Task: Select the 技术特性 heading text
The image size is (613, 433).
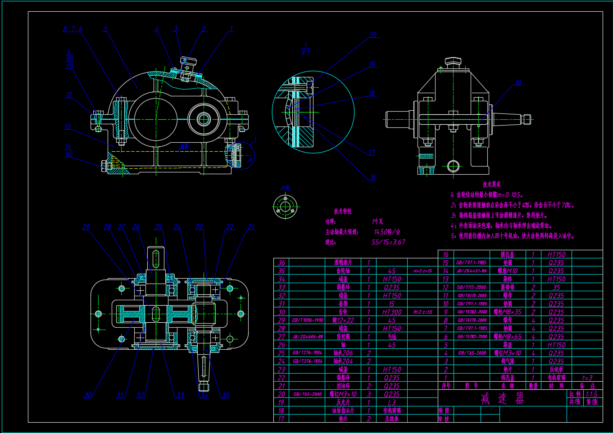Action: 343,211
